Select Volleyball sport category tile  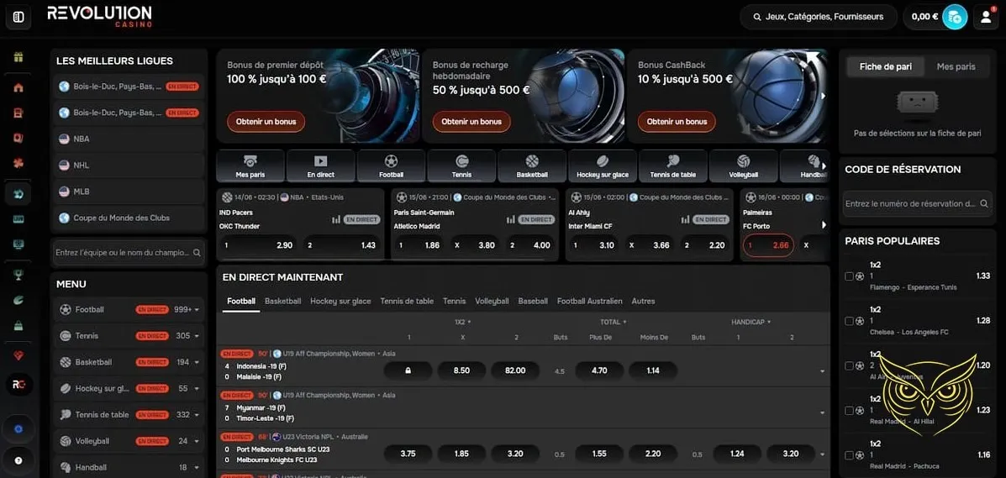(744, 166)
